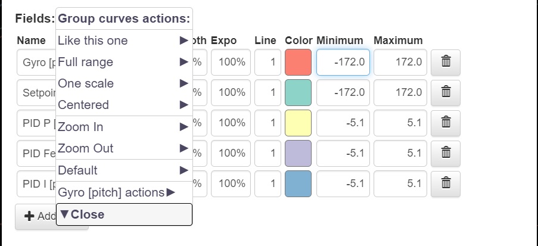Viewport: 538px width, 246px height.
Task: Close the group curves actions menu
Action: coord(124,214)
